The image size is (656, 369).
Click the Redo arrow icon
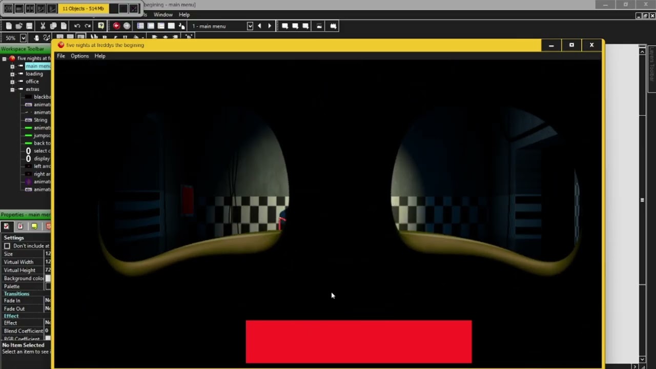(88, 26)
